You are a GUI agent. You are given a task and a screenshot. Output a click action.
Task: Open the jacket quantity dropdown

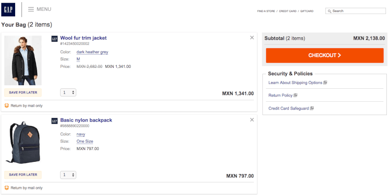pyautogui.click(x=68, y=93)
